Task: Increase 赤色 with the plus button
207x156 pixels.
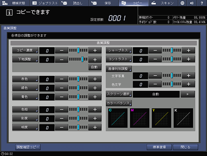Action: coord(95,79)
